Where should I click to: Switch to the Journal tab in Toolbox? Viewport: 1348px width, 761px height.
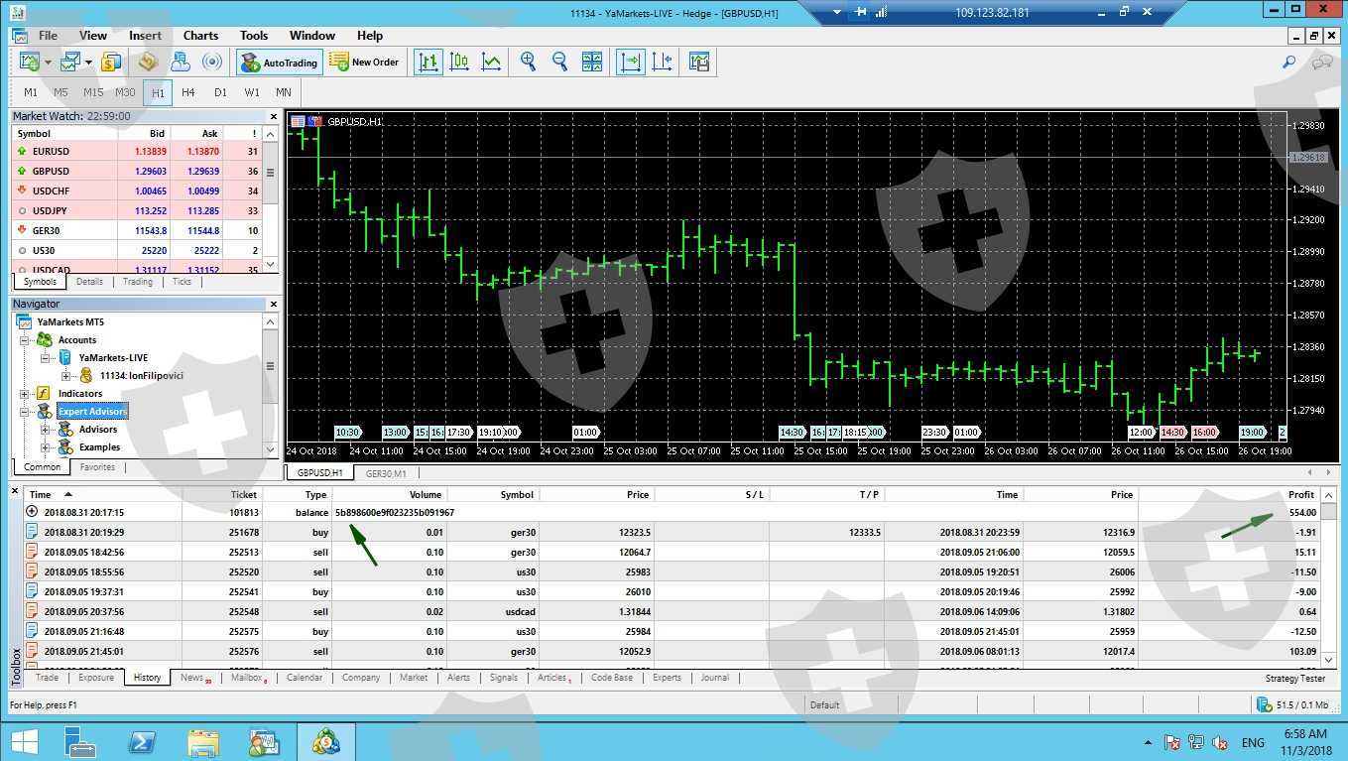[x=714, y=678]
